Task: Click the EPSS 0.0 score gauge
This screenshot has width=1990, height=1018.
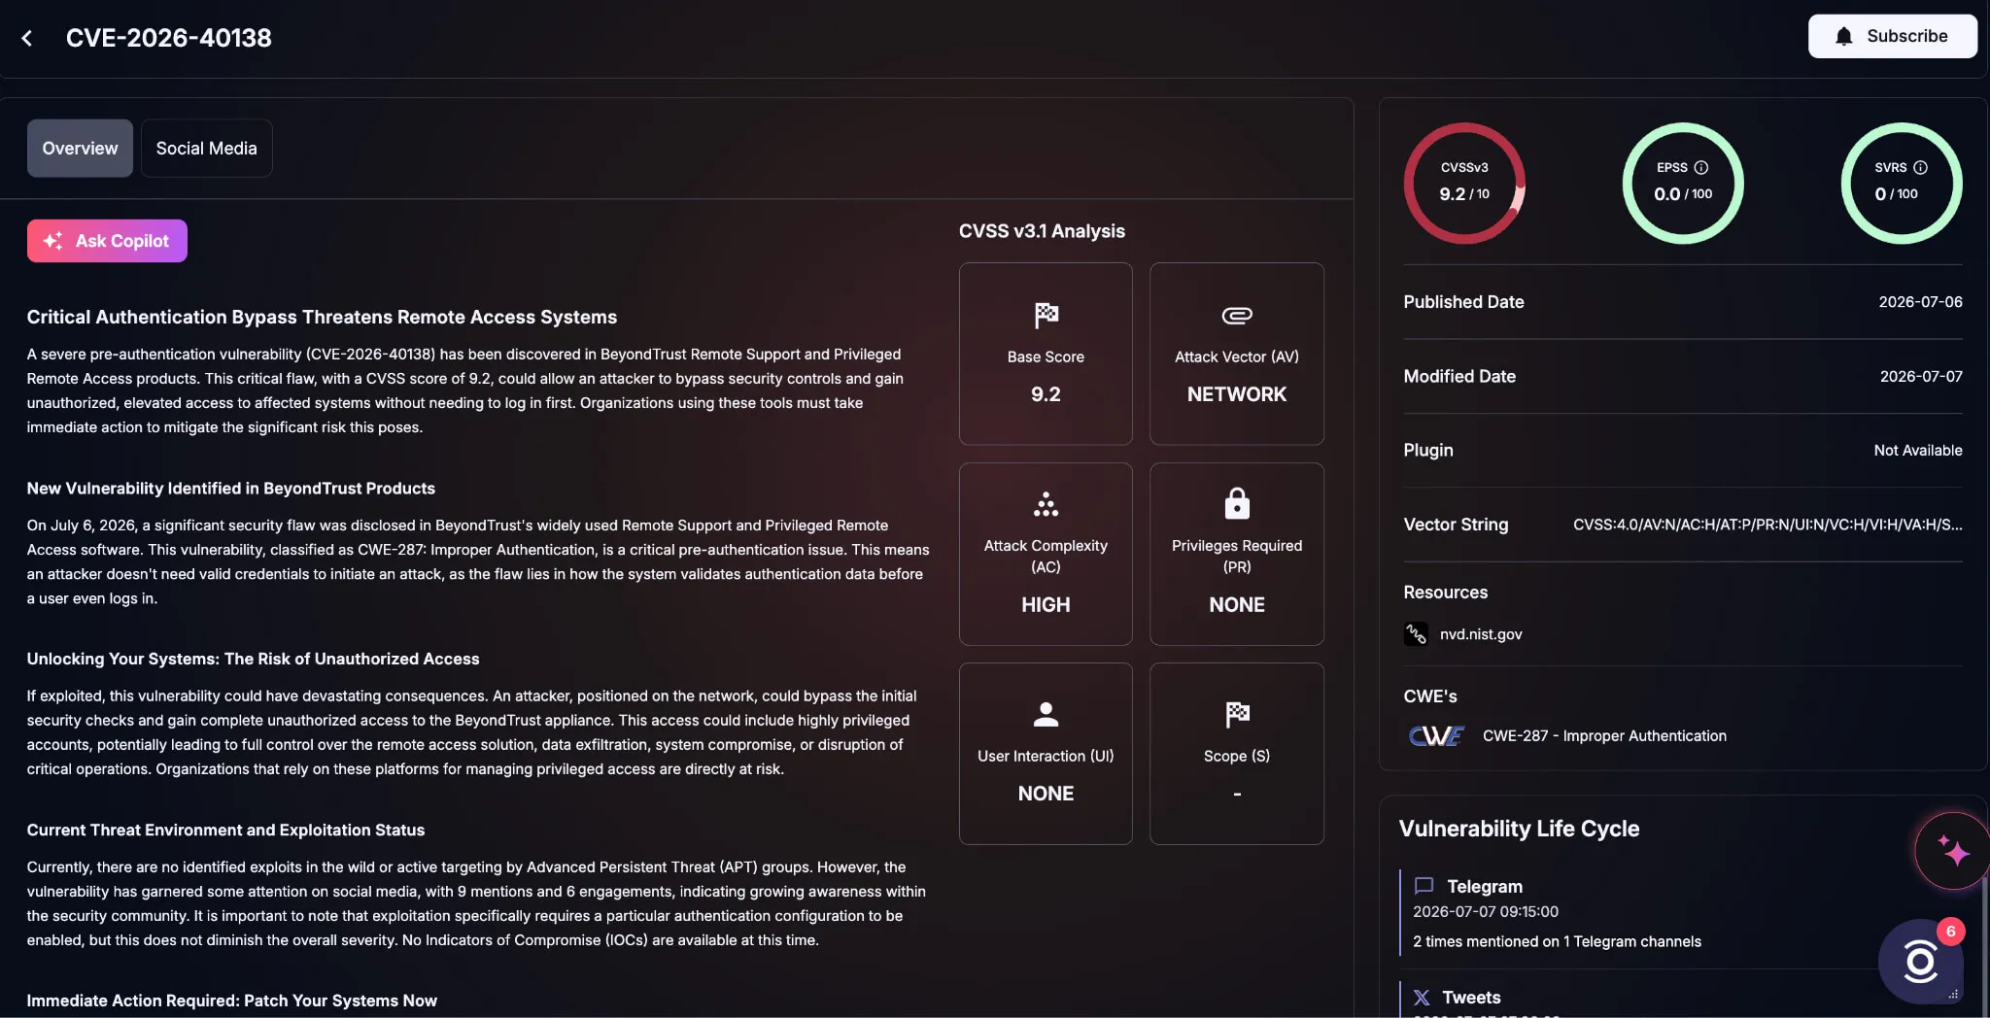Action: coord(1683,183)
